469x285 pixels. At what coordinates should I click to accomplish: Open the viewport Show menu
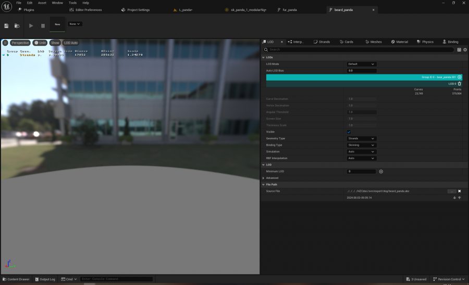tap(55, 43)
